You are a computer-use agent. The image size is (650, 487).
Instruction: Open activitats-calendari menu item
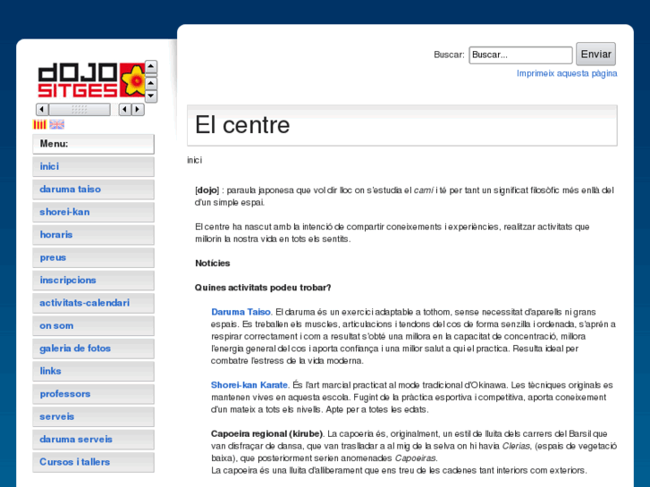(x=93, y=303)
